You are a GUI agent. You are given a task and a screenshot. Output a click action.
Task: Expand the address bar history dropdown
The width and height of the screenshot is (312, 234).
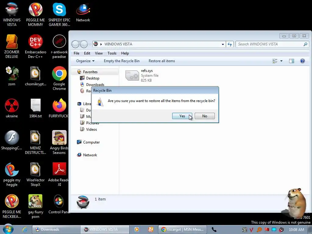pos(223,44)
